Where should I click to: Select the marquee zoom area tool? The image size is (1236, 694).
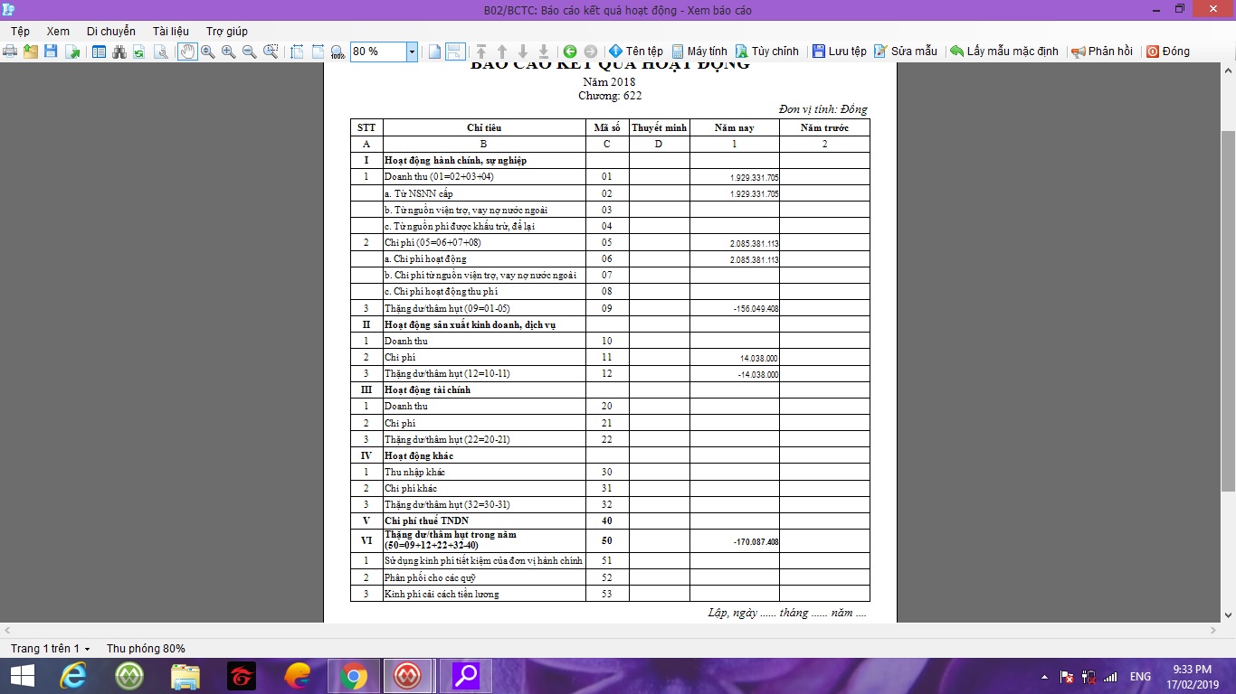(271, 52)
